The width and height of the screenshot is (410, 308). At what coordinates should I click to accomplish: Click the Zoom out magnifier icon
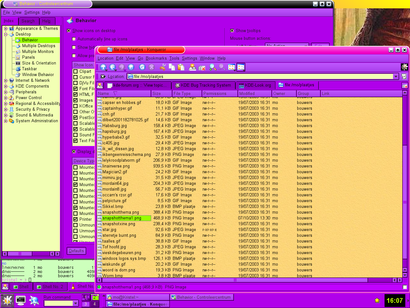pyautogui.click(x=222, y=67)
